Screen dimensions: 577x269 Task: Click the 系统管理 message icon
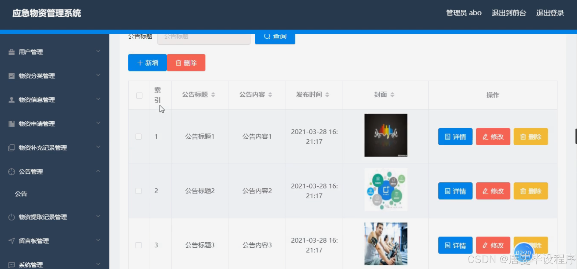12,265
